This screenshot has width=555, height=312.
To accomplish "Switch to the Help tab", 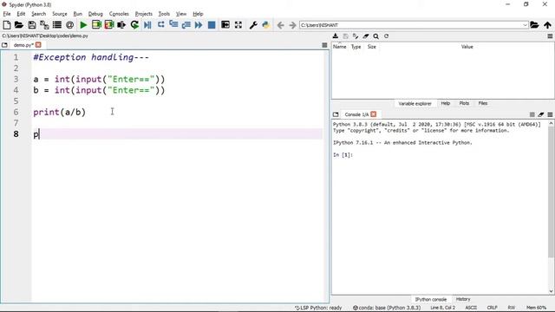I will point(445,103).
